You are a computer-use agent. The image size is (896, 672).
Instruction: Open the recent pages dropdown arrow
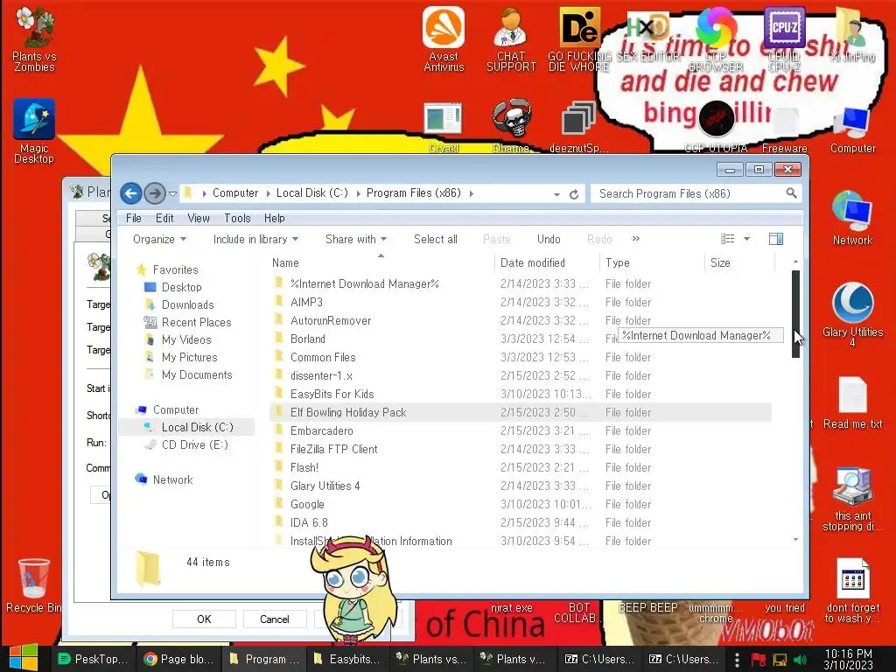coord(172,193)
